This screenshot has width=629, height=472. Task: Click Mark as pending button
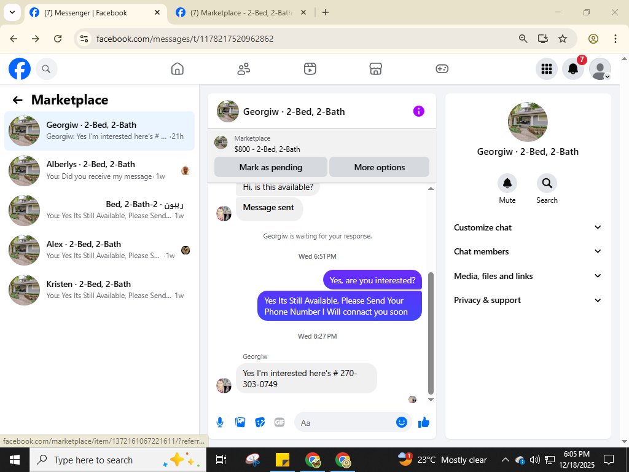pos(271,167)
